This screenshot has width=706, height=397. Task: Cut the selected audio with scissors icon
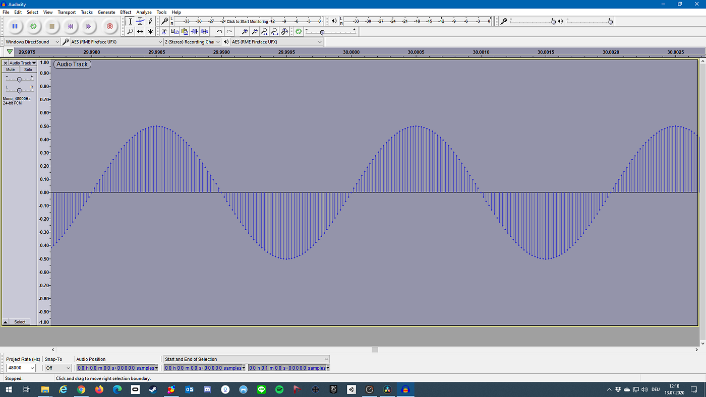click(x=164, y=31)
